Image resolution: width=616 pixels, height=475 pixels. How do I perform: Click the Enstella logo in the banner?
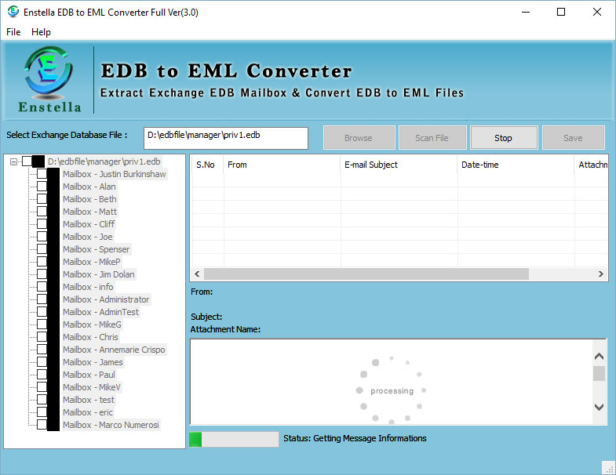[47, 80]
